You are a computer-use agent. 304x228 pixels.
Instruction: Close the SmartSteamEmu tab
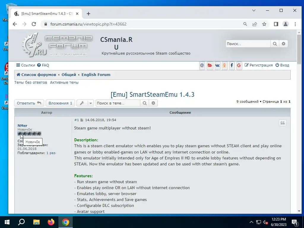pyautogui.click(x=77, y=14)
